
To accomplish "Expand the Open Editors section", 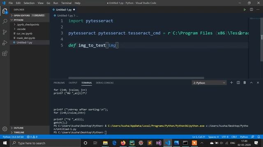I will (30, 16).
